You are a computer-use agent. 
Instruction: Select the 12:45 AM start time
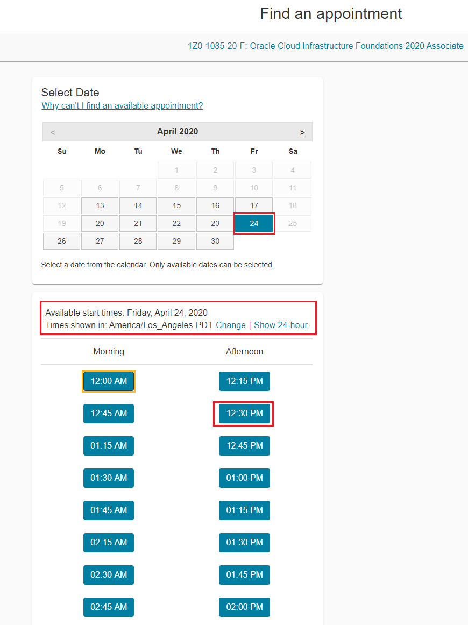pos(108,413)
